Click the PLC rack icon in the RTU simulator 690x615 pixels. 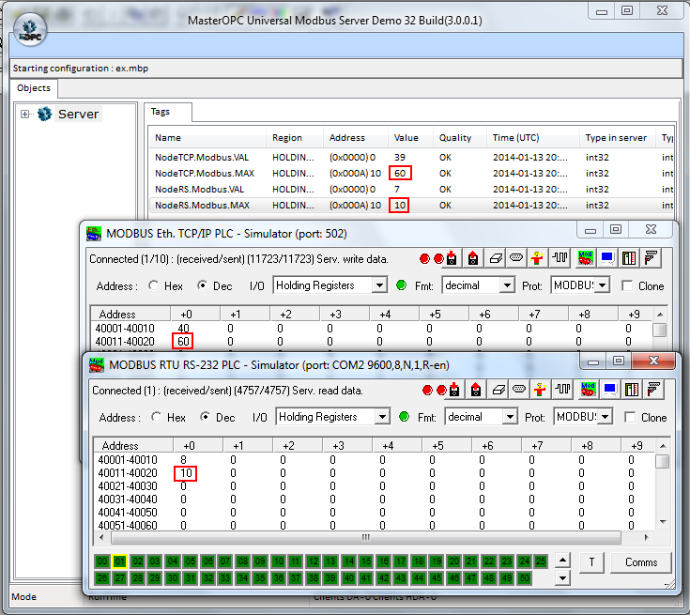click(632, 390)
